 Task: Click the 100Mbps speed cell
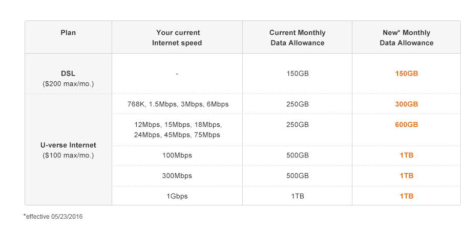(177, 155)
